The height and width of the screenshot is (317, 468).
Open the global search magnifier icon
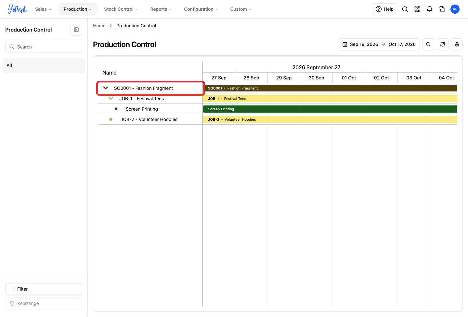click(x=405, y=9)
